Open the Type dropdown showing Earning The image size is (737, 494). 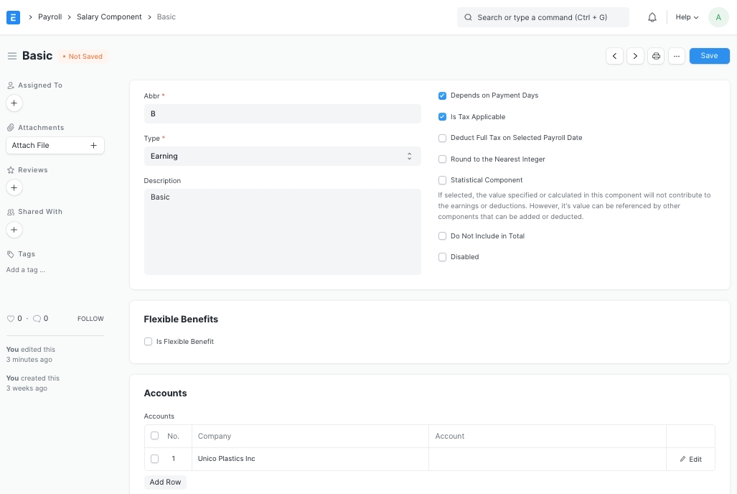282,156
